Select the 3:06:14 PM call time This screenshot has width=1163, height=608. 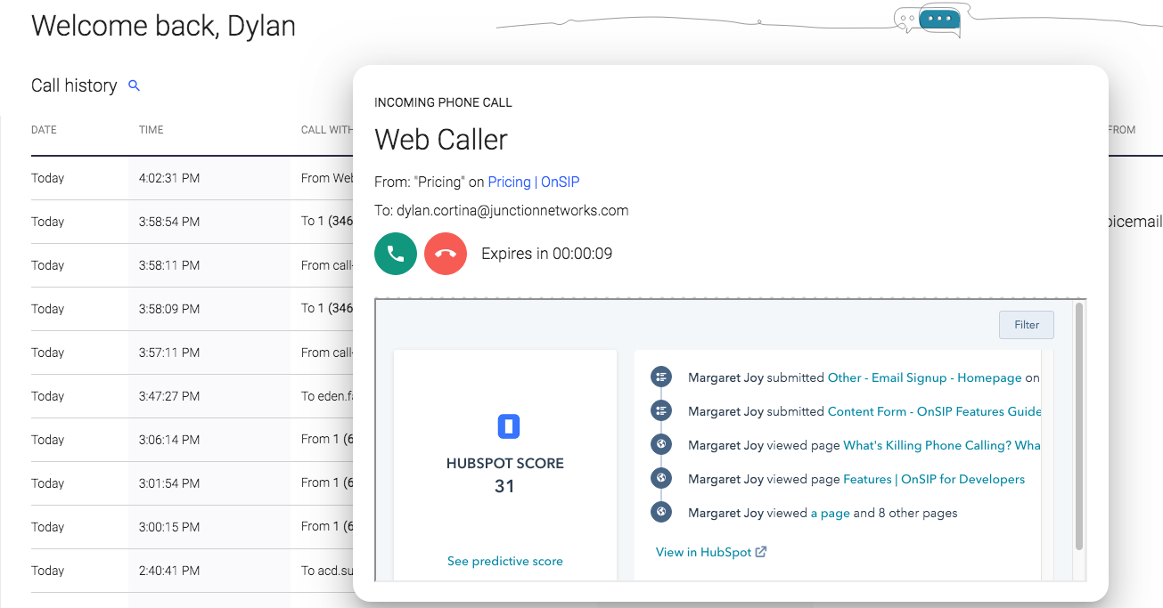tap(169, 439)
